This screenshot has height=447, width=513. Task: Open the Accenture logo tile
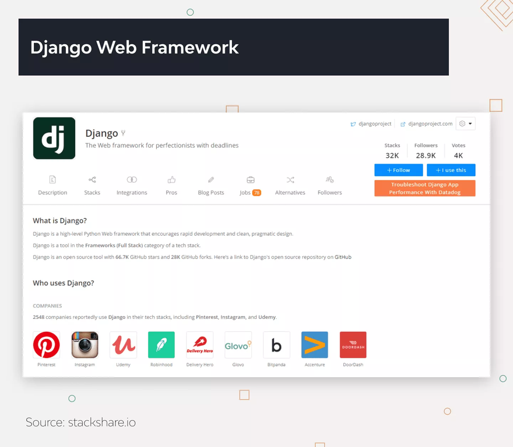315,345
